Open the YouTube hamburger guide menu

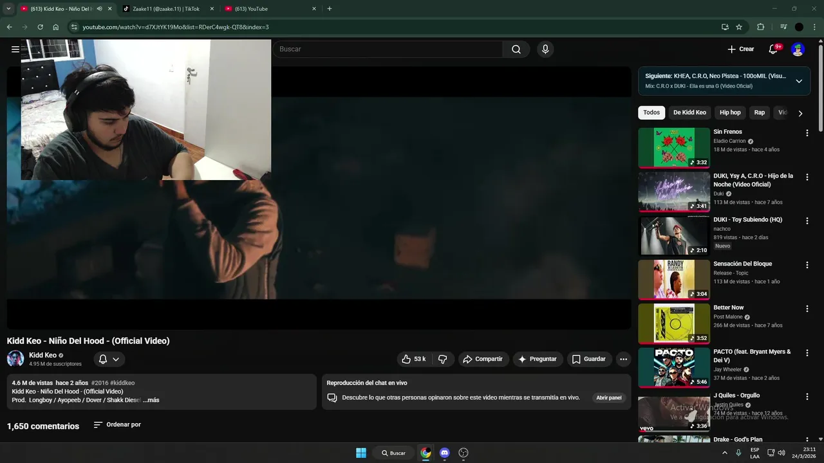coord(15,49)
